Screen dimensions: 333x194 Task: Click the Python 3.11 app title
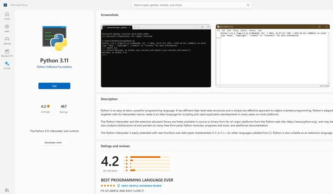tap(55, 60)
